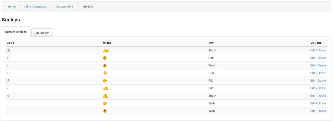This screenshot has width=333, height=123.
Task: Go to Home breadcrumb
Action: [x=12, y=7]
